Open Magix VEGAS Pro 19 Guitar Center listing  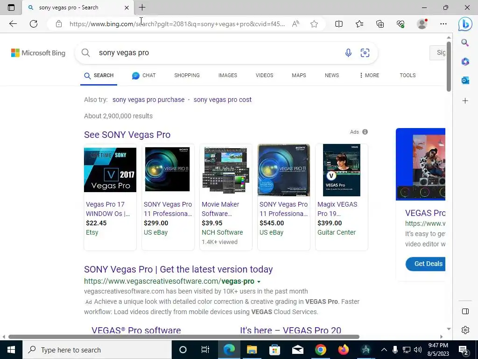pos(341,197)
